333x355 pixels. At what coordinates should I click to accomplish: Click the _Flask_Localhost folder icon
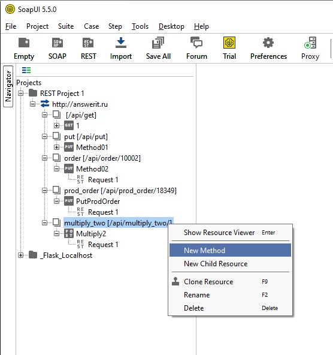(x=33, y=255)
